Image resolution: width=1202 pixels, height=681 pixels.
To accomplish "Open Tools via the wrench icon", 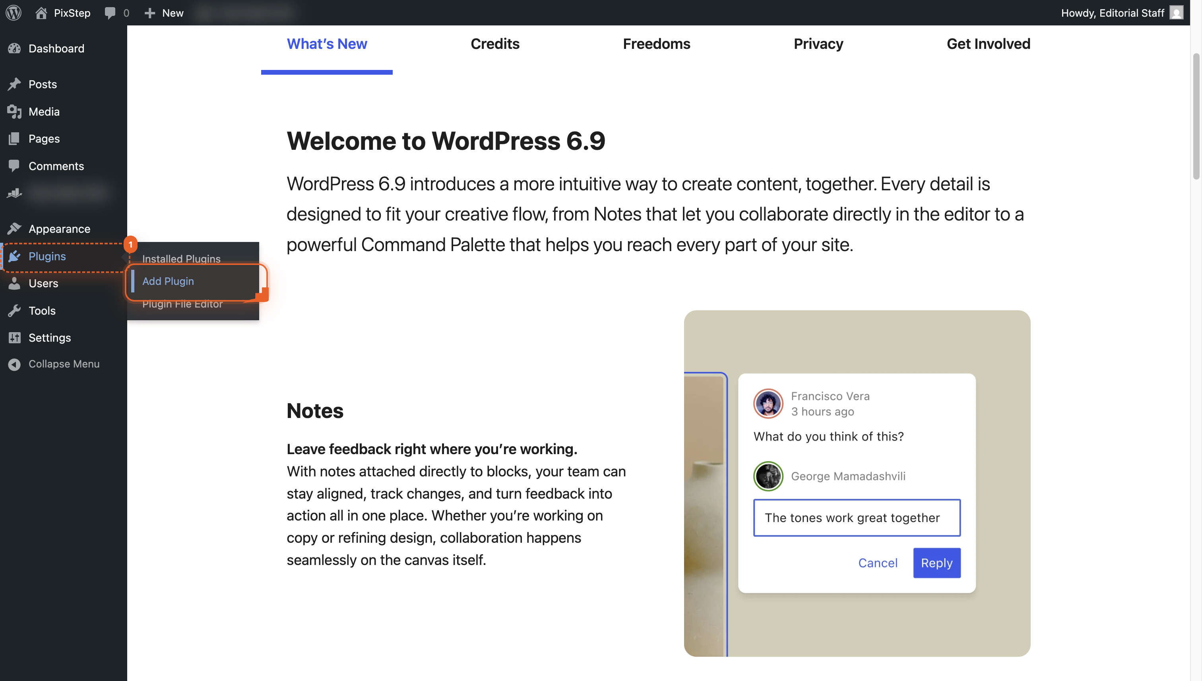I will tap(14, 311).
